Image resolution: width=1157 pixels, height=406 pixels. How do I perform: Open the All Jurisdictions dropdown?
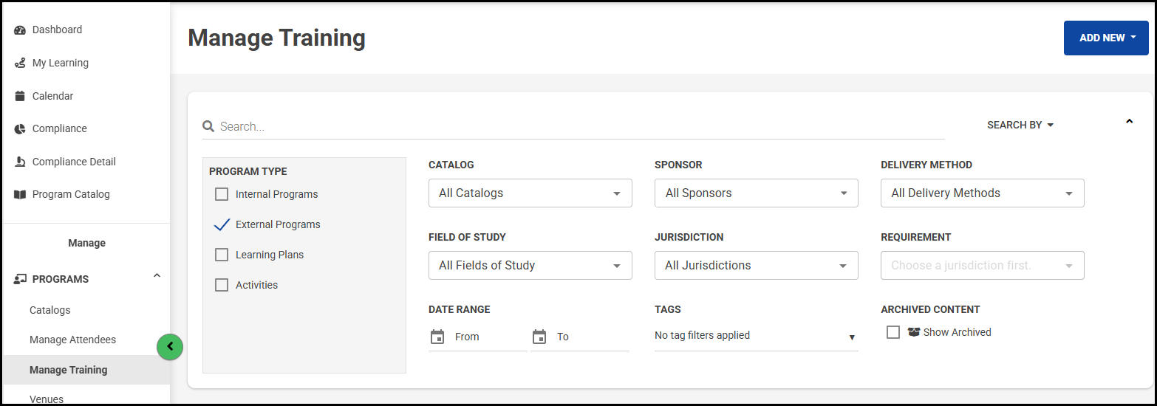(x=756, y=266)
